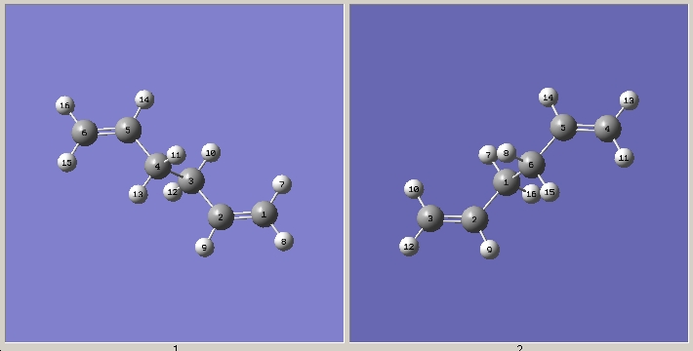This screenshot has width=693, height=351.
Task: Click hydrogen atom 9 in right molecule view
Action: 490,250
